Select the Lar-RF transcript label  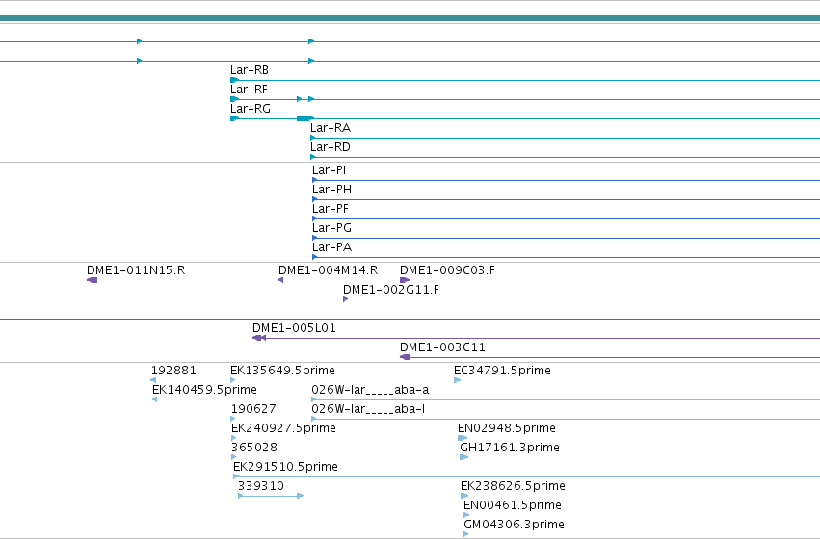tap(249, 90)
